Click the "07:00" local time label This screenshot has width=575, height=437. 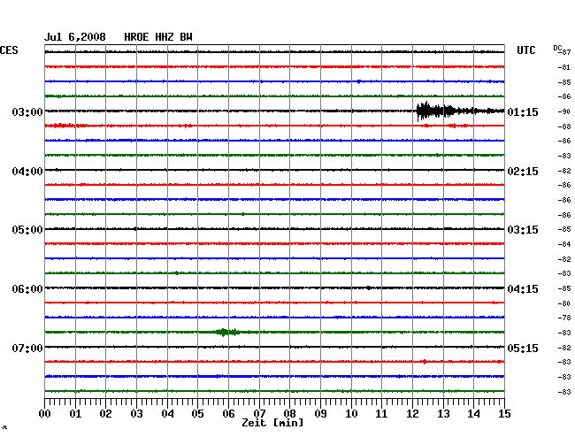click(x=27, y=348)
